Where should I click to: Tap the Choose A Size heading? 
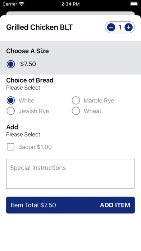coord(27,51)
